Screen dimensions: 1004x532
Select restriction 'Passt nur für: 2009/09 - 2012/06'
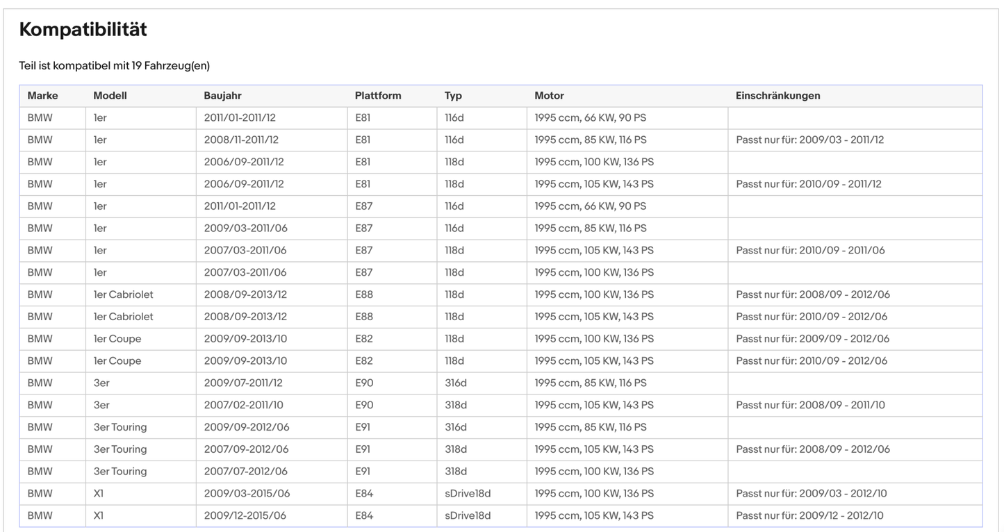(x=812, y=339)
